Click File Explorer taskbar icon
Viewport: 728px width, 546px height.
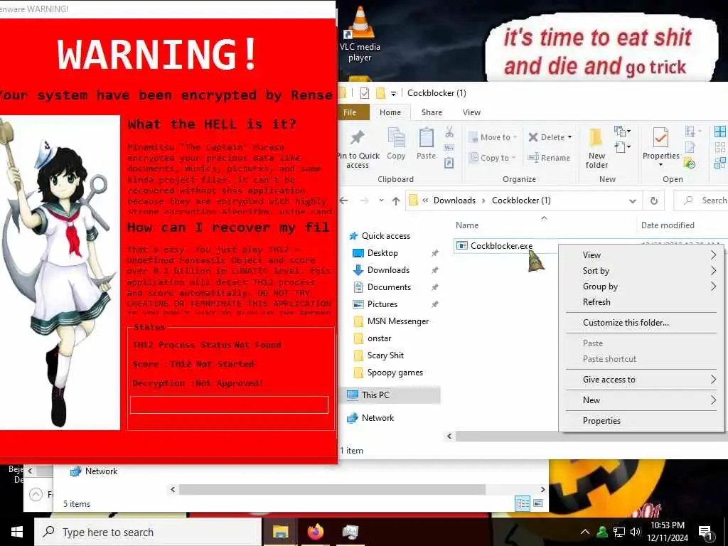tap(280, 532)
